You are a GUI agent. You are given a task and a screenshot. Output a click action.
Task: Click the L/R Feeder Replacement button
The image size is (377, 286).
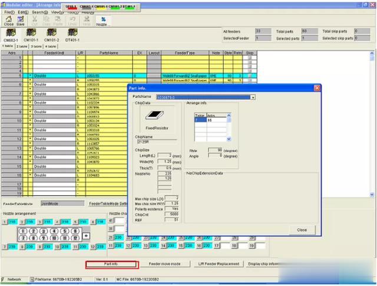pos(219,264)
